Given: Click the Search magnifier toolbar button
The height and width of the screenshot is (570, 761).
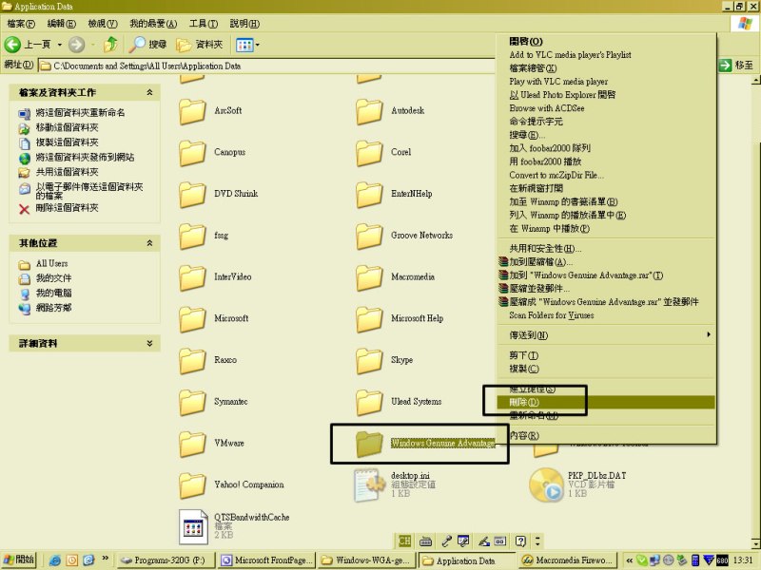Looking at the screenshot, I should click(x=148, y=45).
